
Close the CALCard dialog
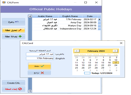click(x=121, y=43)
